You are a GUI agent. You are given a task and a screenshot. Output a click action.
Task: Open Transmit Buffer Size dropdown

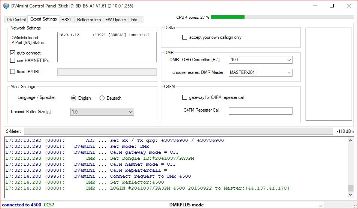(x=102, y=112)
